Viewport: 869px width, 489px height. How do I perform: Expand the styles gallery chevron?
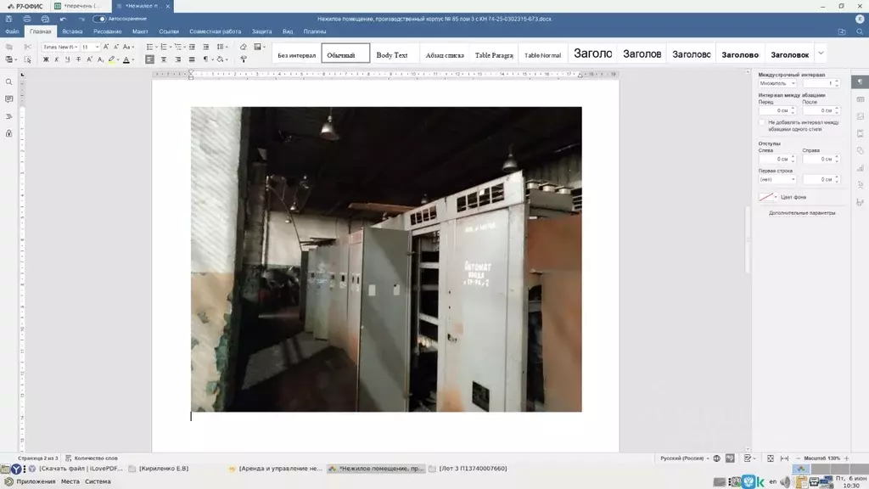tap(821, 53)
